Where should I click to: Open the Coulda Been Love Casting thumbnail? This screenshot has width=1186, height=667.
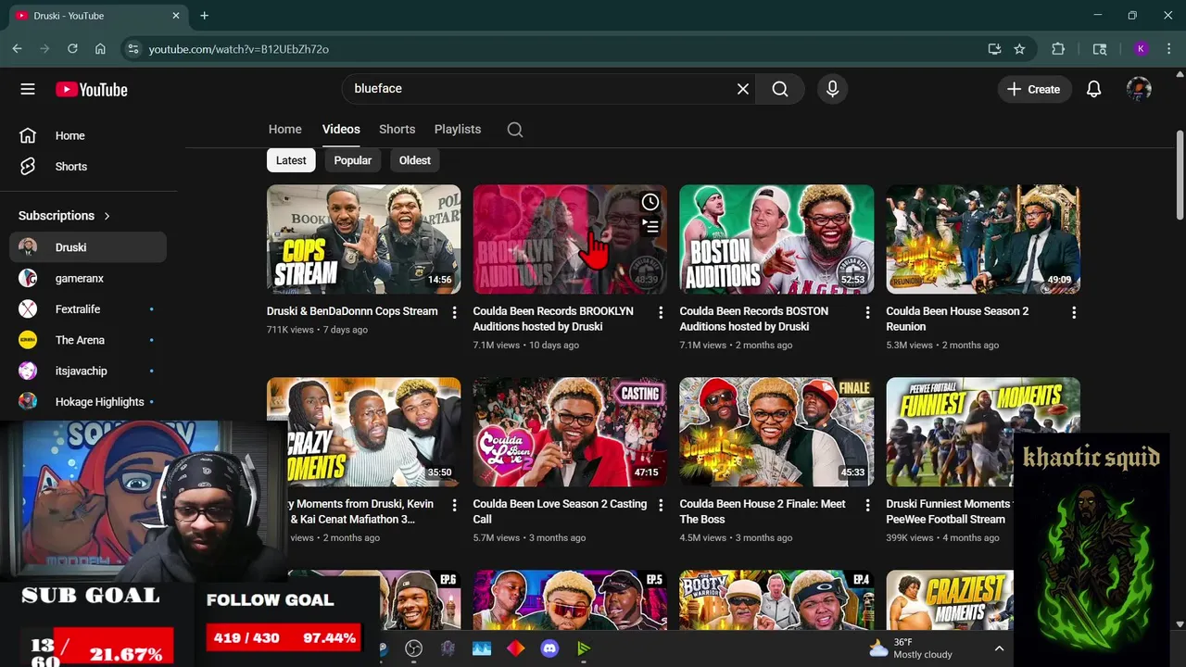(x=570, y=432)
